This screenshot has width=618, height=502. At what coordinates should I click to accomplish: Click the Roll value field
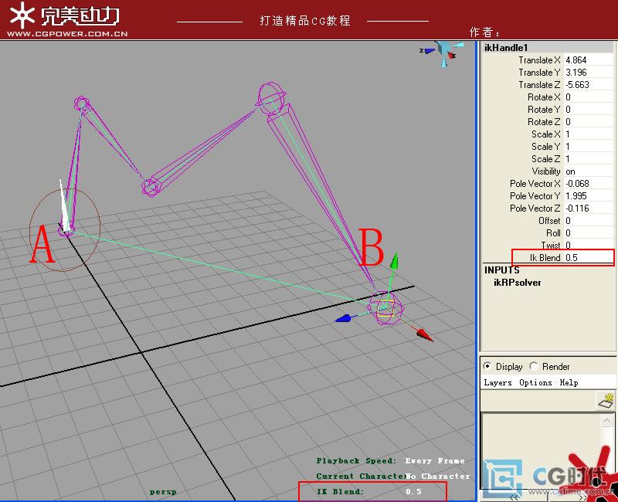(589, 233)
